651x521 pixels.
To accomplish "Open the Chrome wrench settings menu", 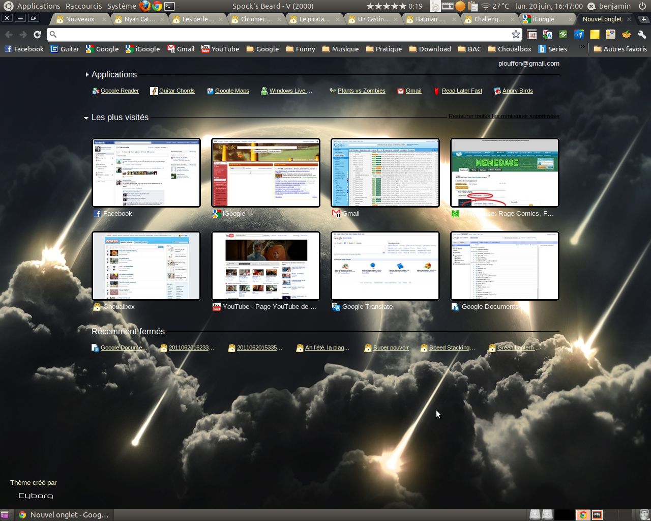I will 642,35.
